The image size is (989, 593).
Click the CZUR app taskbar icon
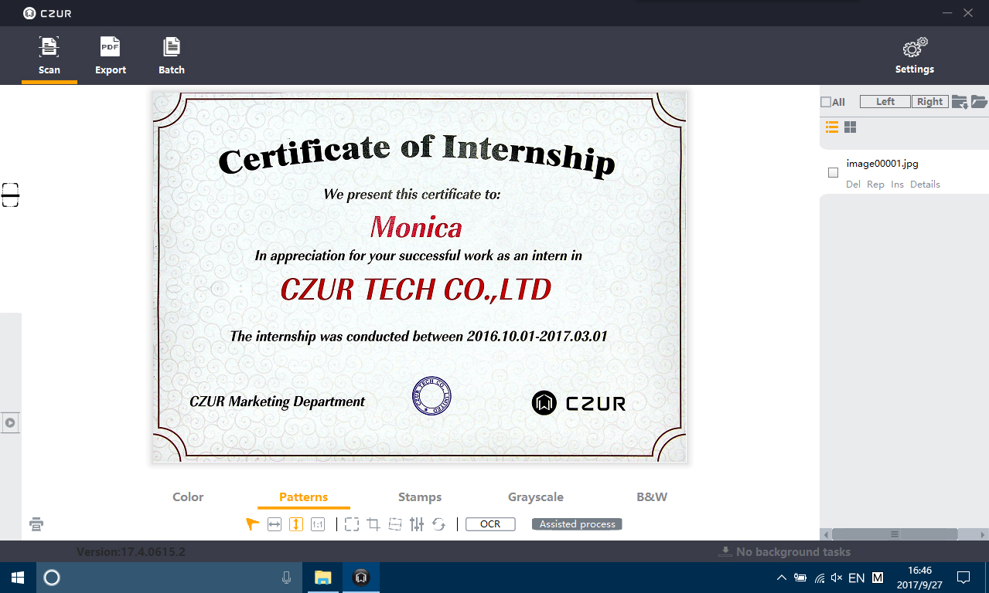tap(360, 578)
